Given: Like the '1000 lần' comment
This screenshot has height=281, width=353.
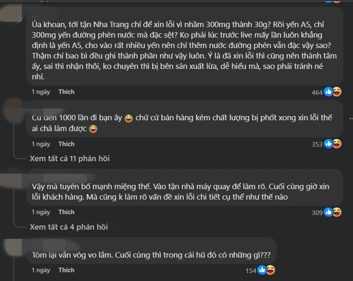Looking at the screenshot, I should coord(66,144).
